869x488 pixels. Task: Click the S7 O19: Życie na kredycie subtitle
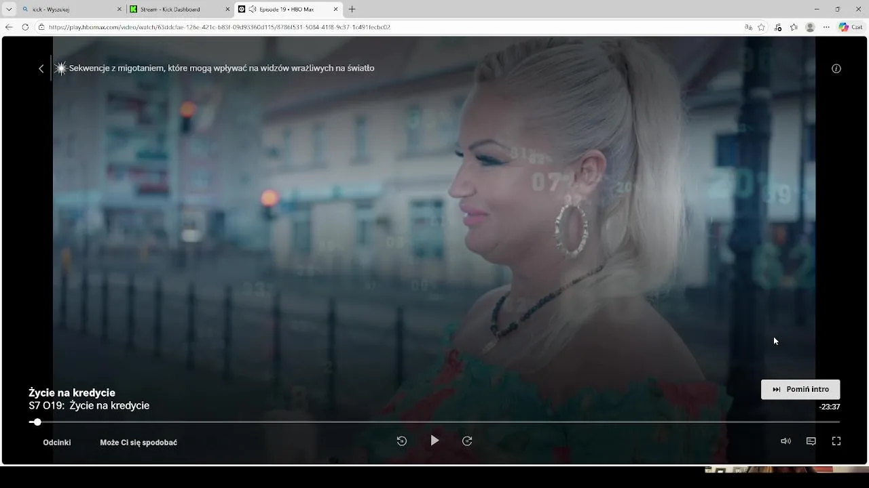(89, 405)
